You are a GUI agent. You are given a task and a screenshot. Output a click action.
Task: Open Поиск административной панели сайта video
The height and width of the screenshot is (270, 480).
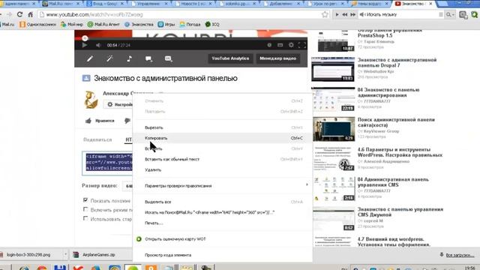coord(396,122)
